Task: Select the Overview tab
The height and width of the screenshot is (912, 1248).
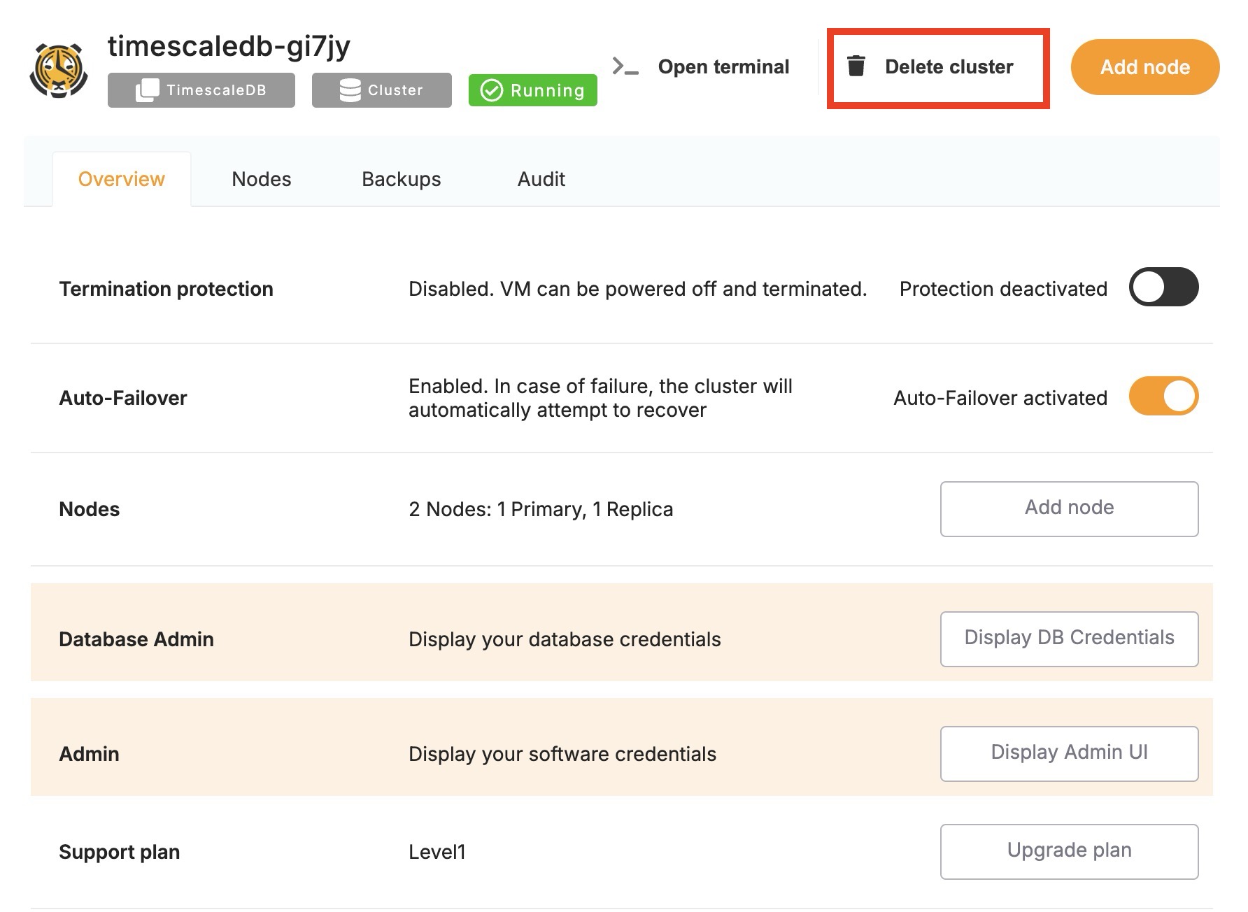Action: (122, 179)
